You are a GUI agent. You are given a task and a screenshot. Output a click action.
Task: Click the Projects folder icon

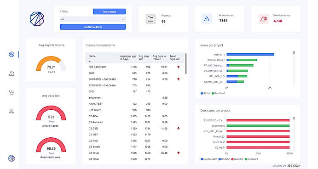point(150,19)
